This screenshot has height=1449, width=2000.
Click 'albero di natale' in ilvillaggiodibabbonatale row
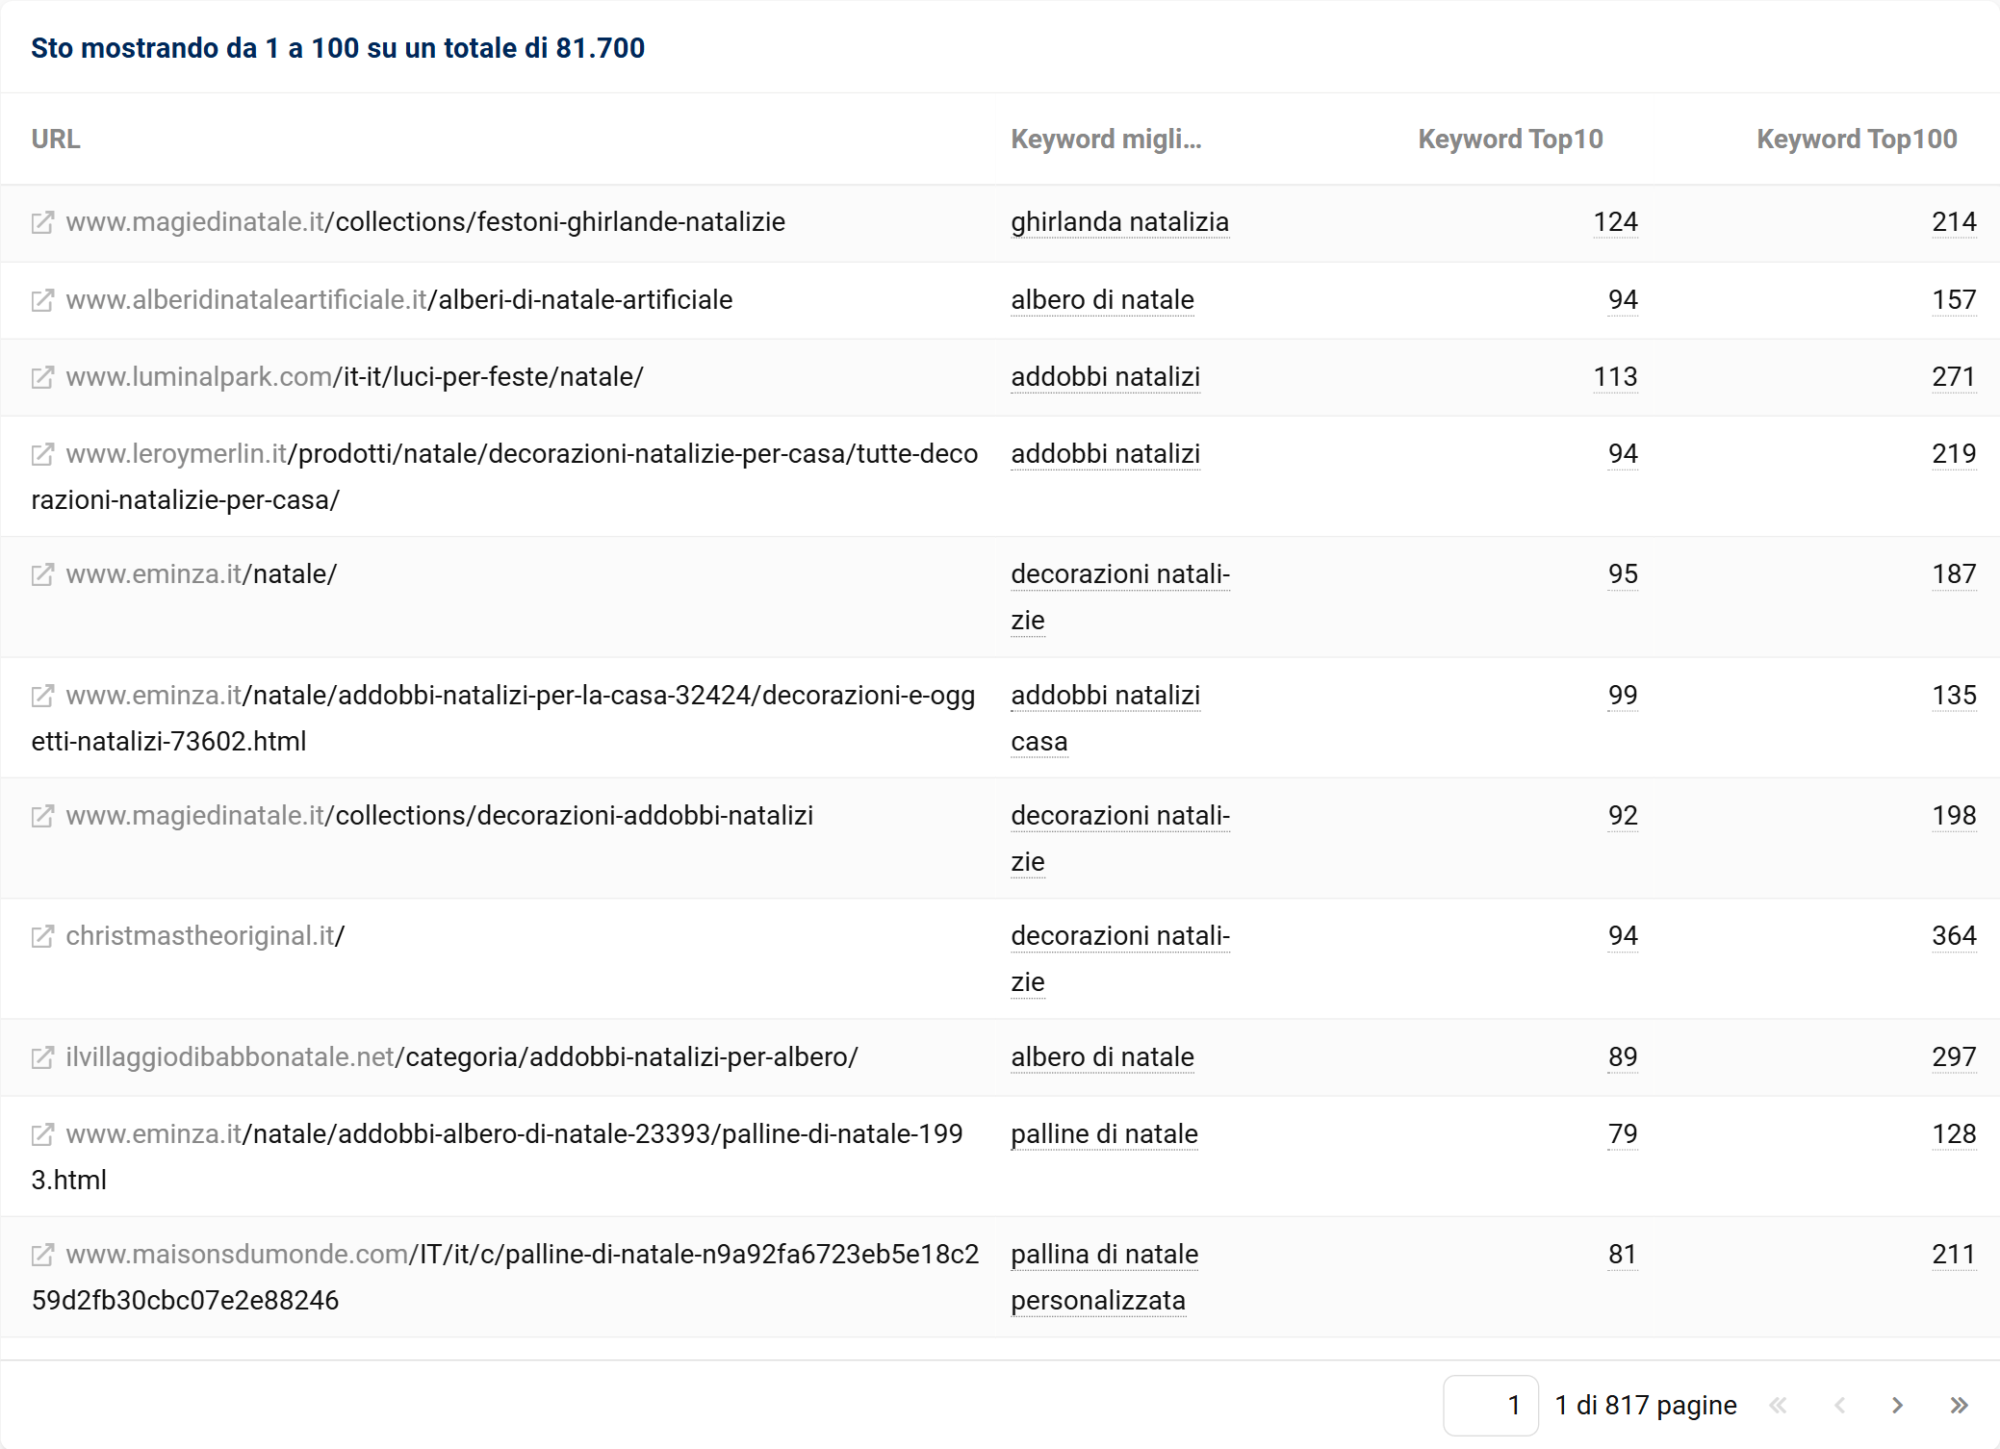click(x=1102, y=1057)
